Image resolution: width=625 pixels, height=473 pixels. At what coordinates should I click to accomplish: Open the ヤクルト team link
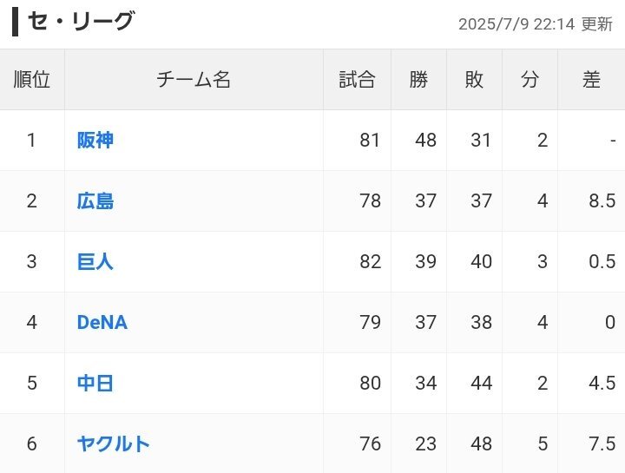point(113,443)
